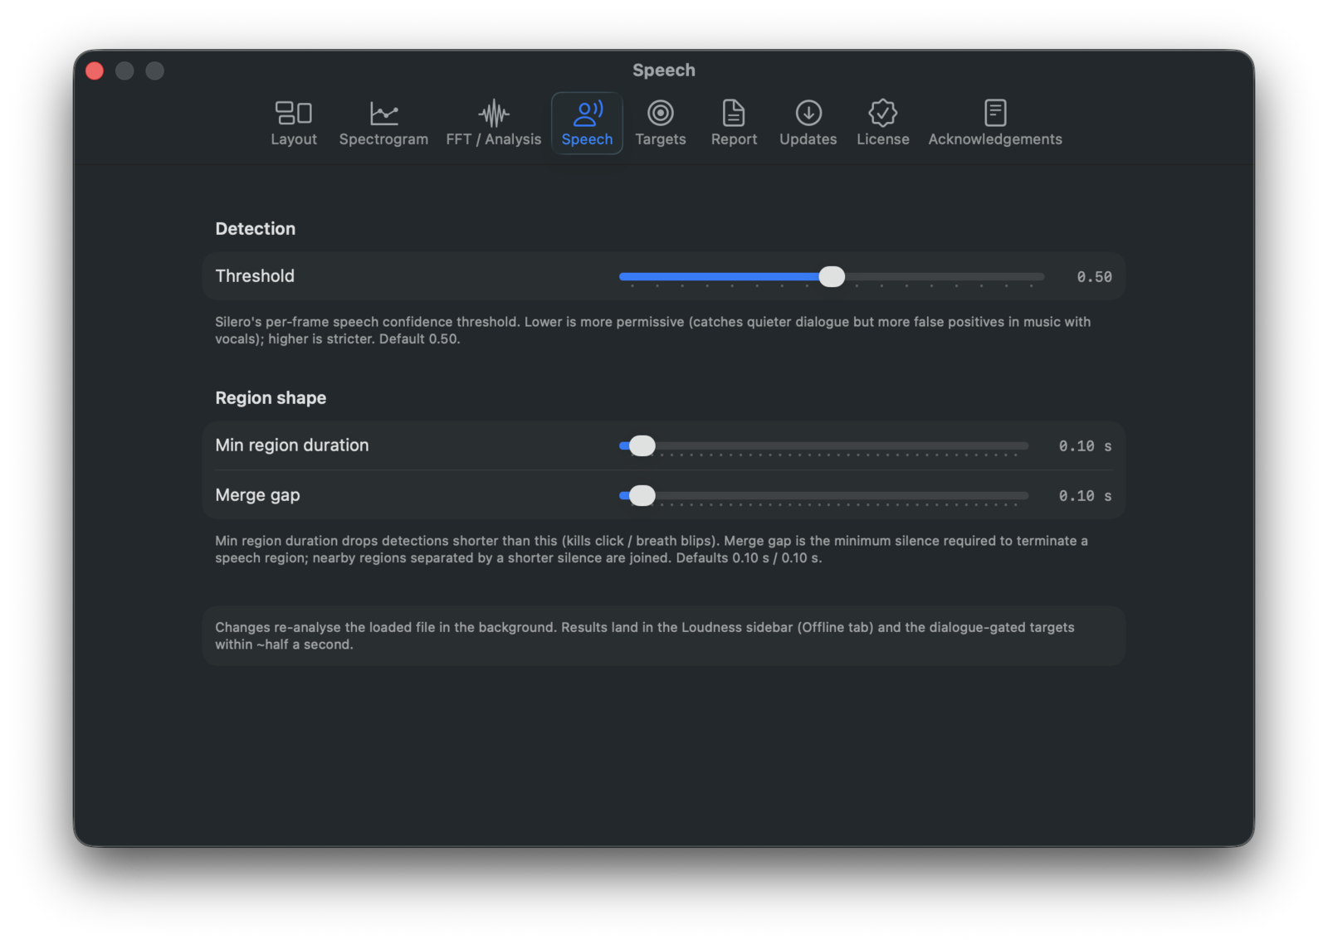This screenshot has height=944, width=1328.
Task: Switch to the Spectrogram settings pane
Action: point(383,123)
